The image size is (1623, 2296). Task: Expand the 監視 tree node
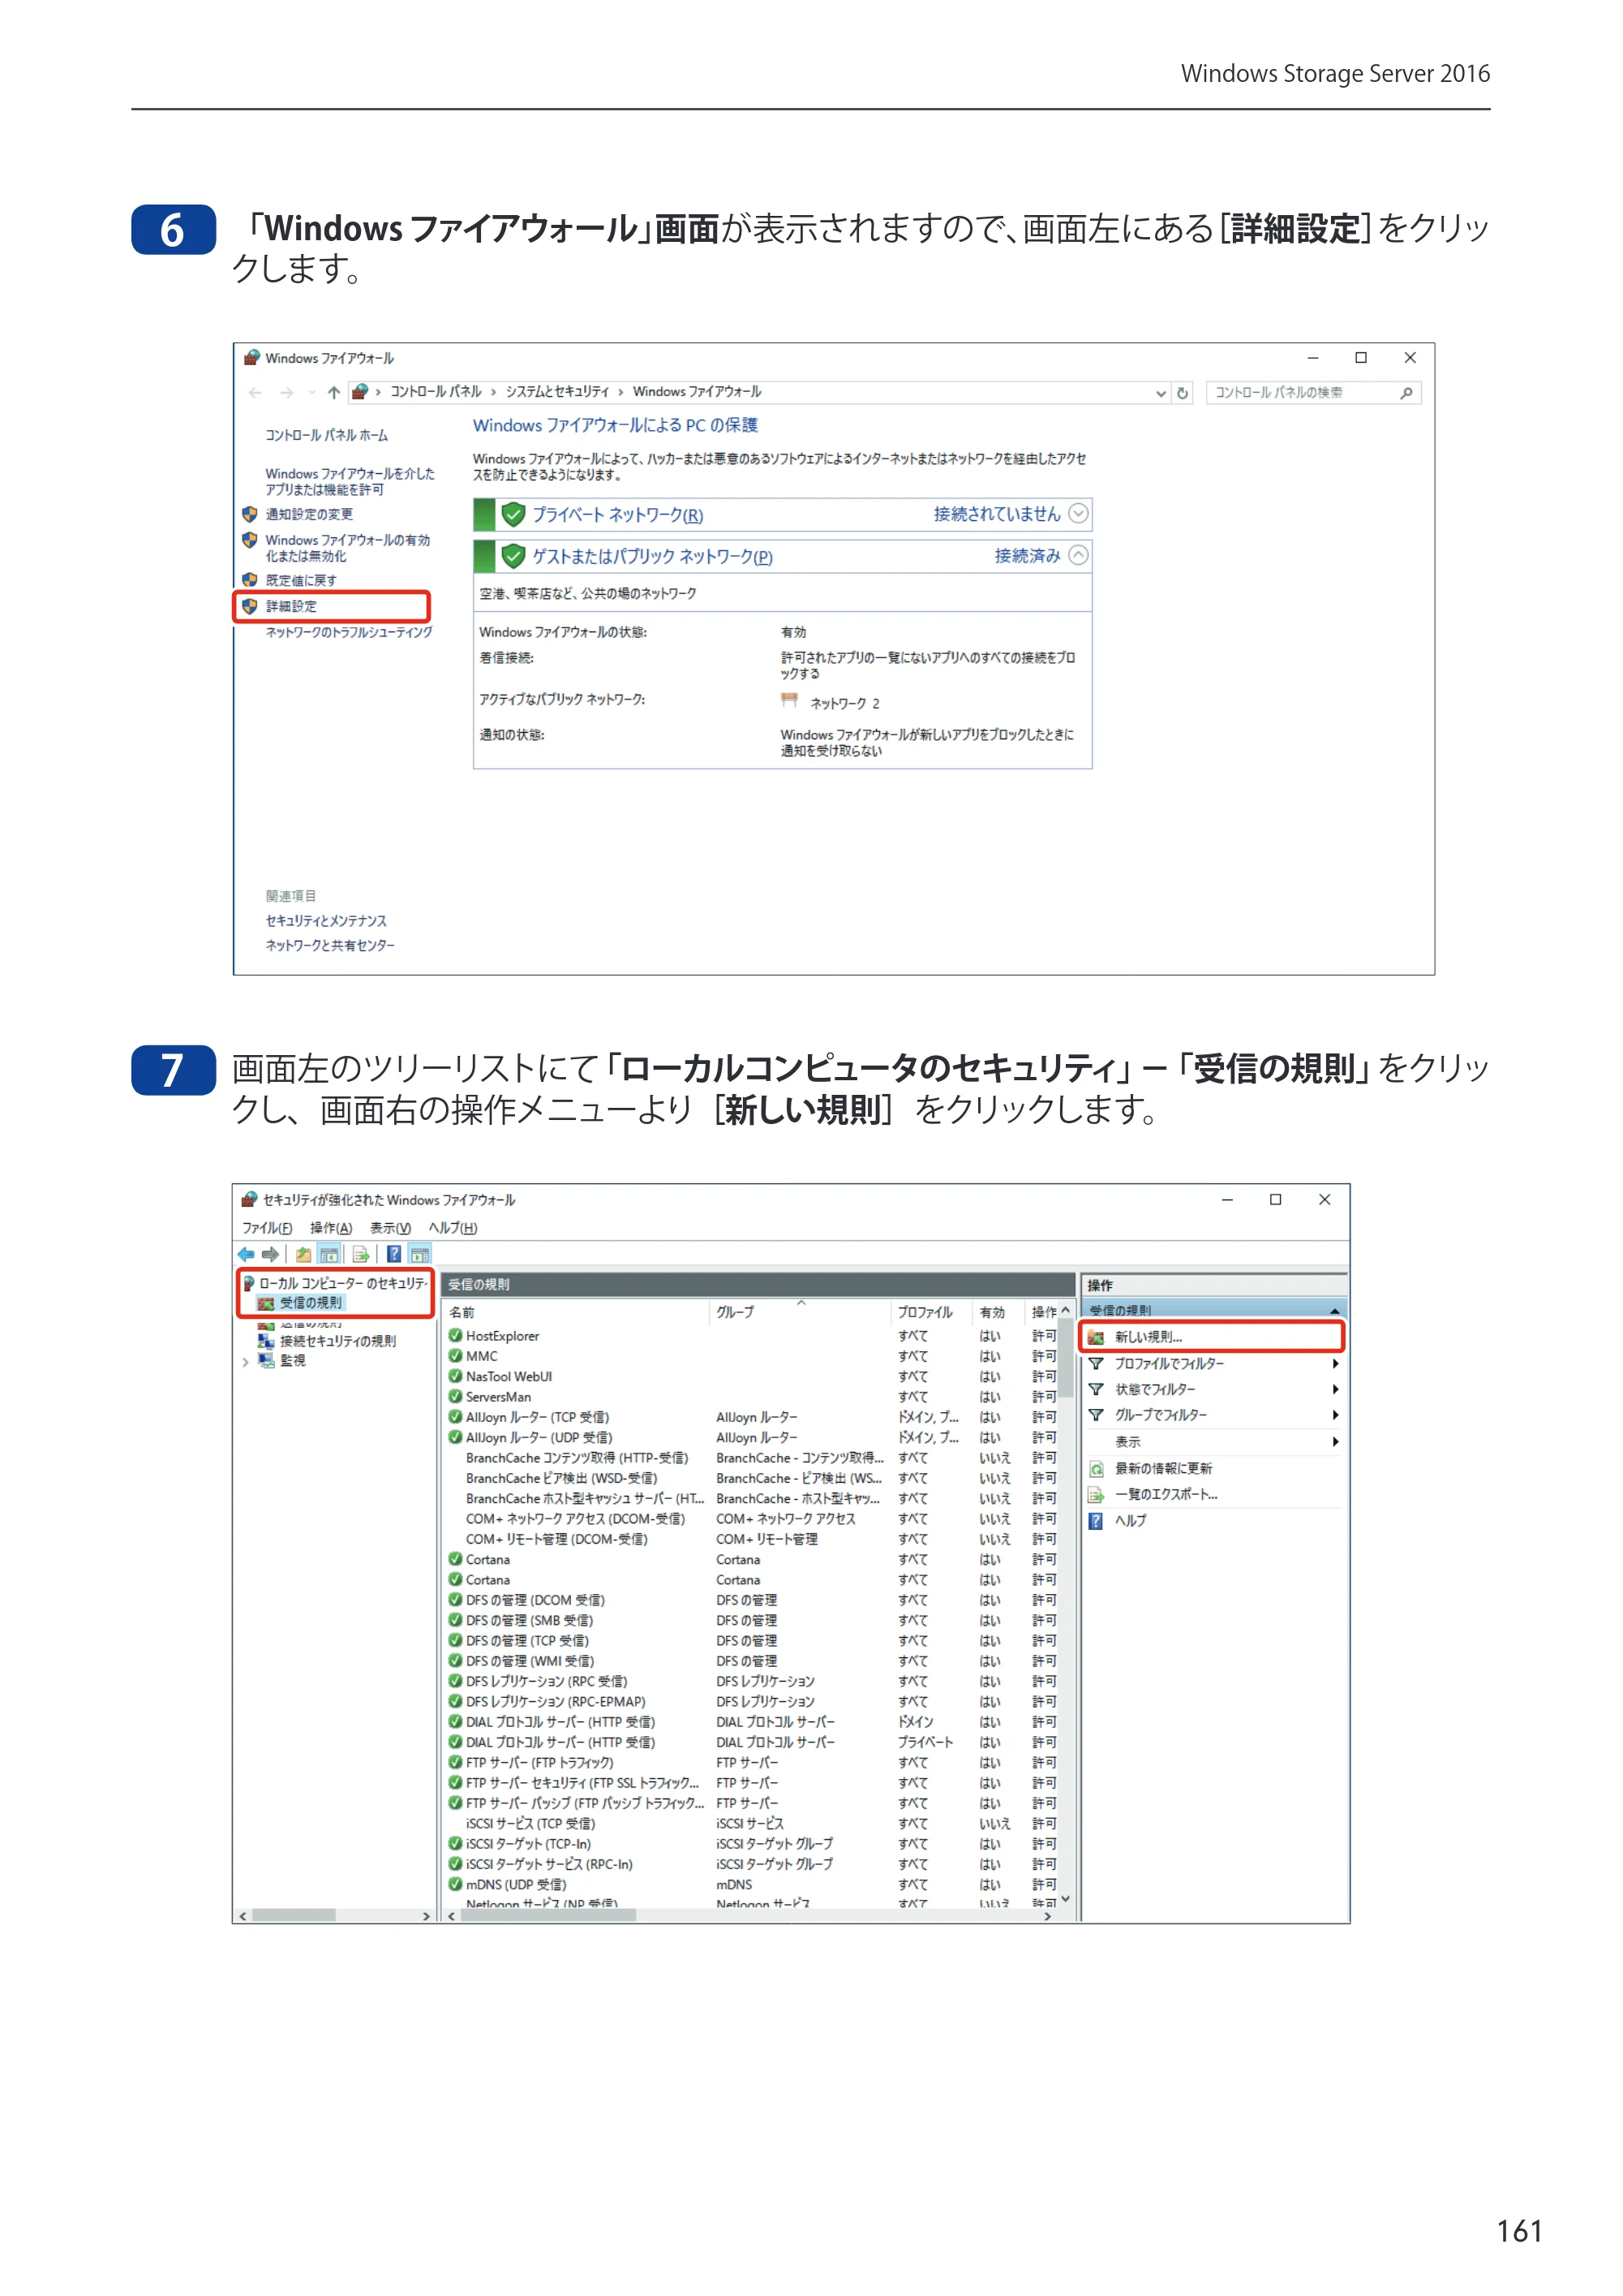[246, 1361]
